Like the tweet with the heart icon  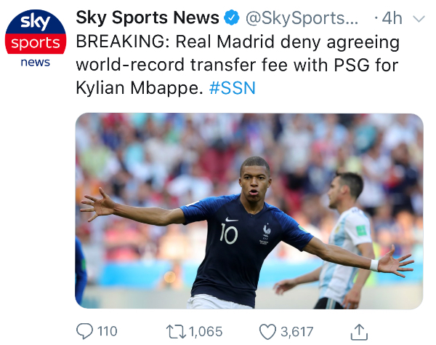coord(267,332)
